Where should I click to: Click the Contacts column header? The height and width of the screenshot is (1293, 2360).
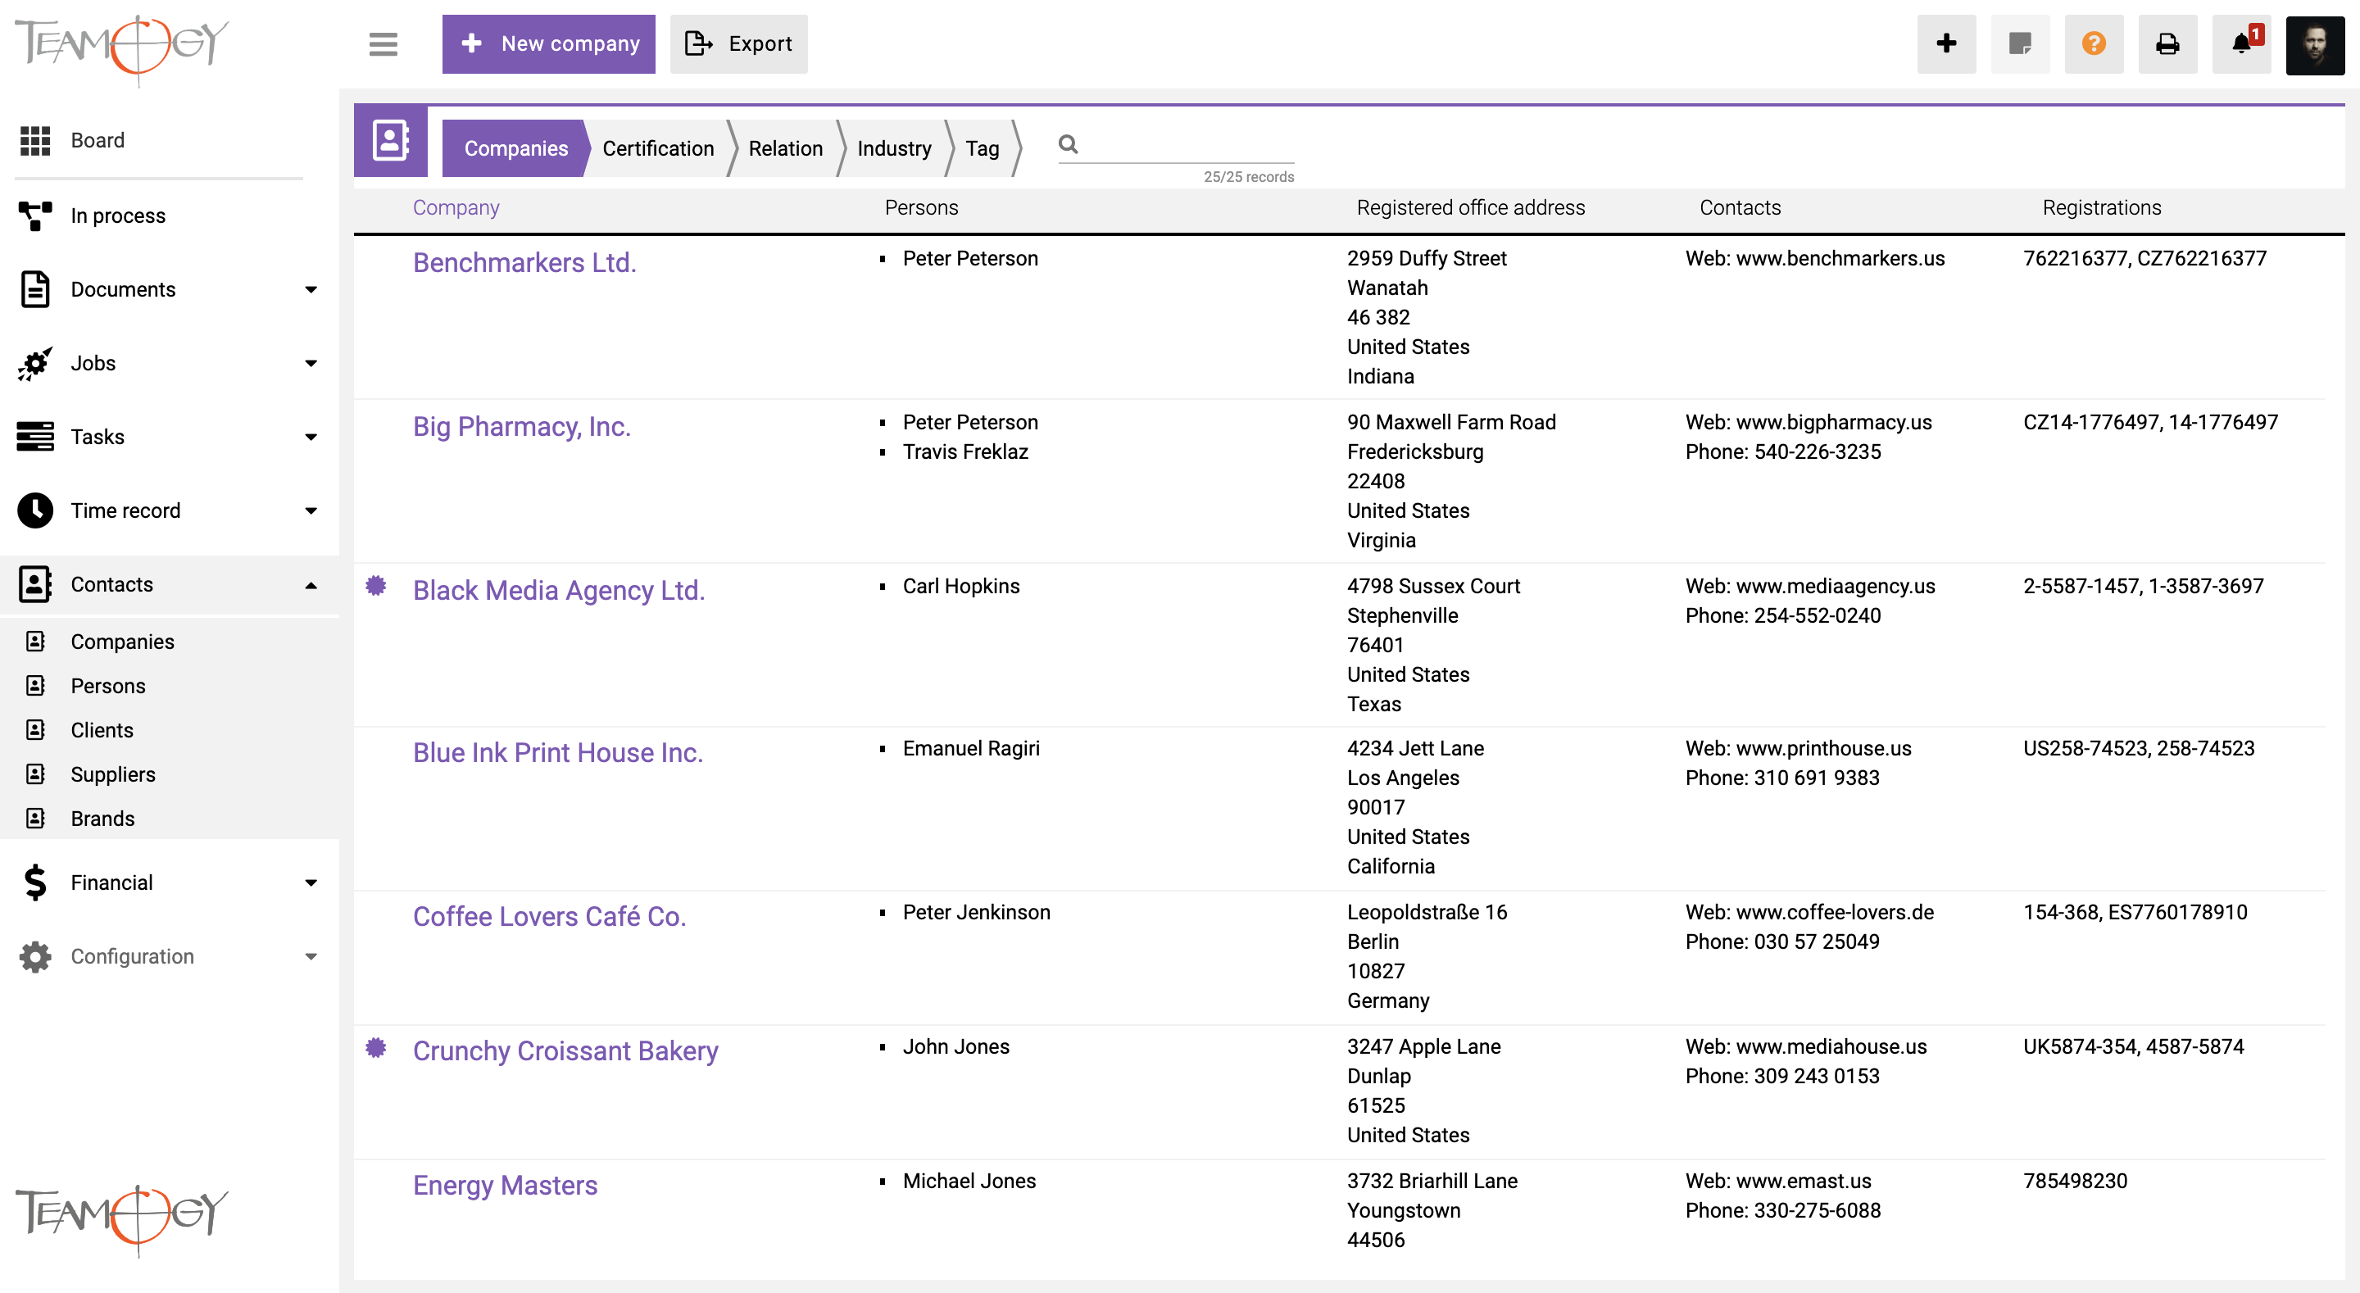1740,208
